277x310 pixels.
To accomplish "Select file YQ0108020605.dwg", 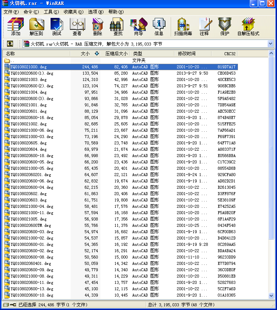I will pos(121,143).
